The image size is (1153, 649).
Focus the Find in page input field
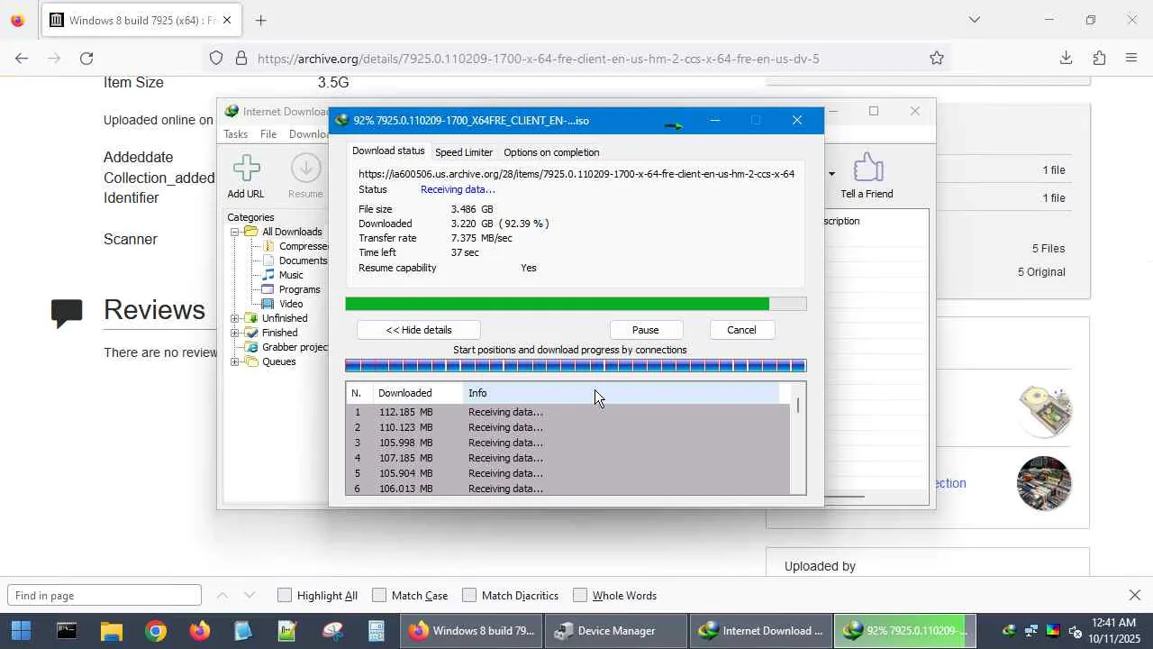pyautogui.click(x=104, y=595)
